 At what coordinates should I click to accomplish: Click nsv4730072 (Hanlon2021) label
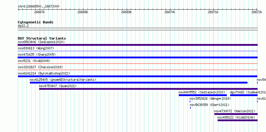coord(235,111)
